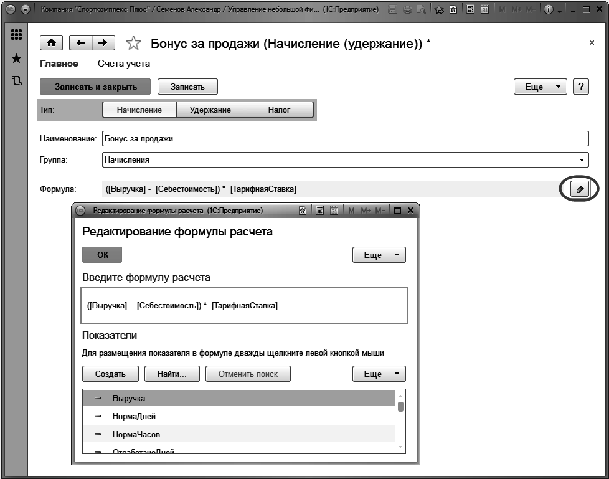Switch to Главное tab

pos(59,64)
